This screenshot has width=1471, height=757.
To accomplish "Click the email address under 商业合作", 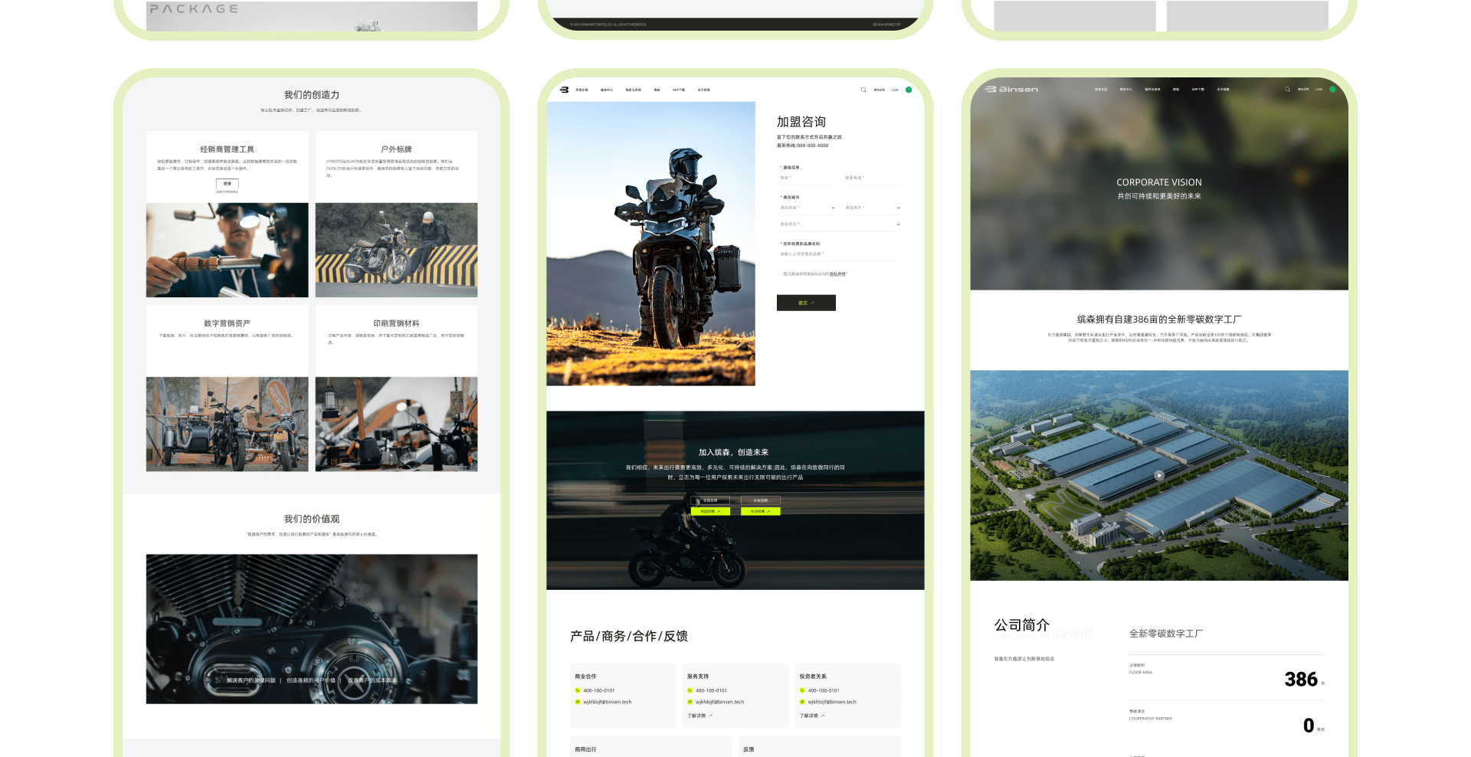I will tap(608, 702).
